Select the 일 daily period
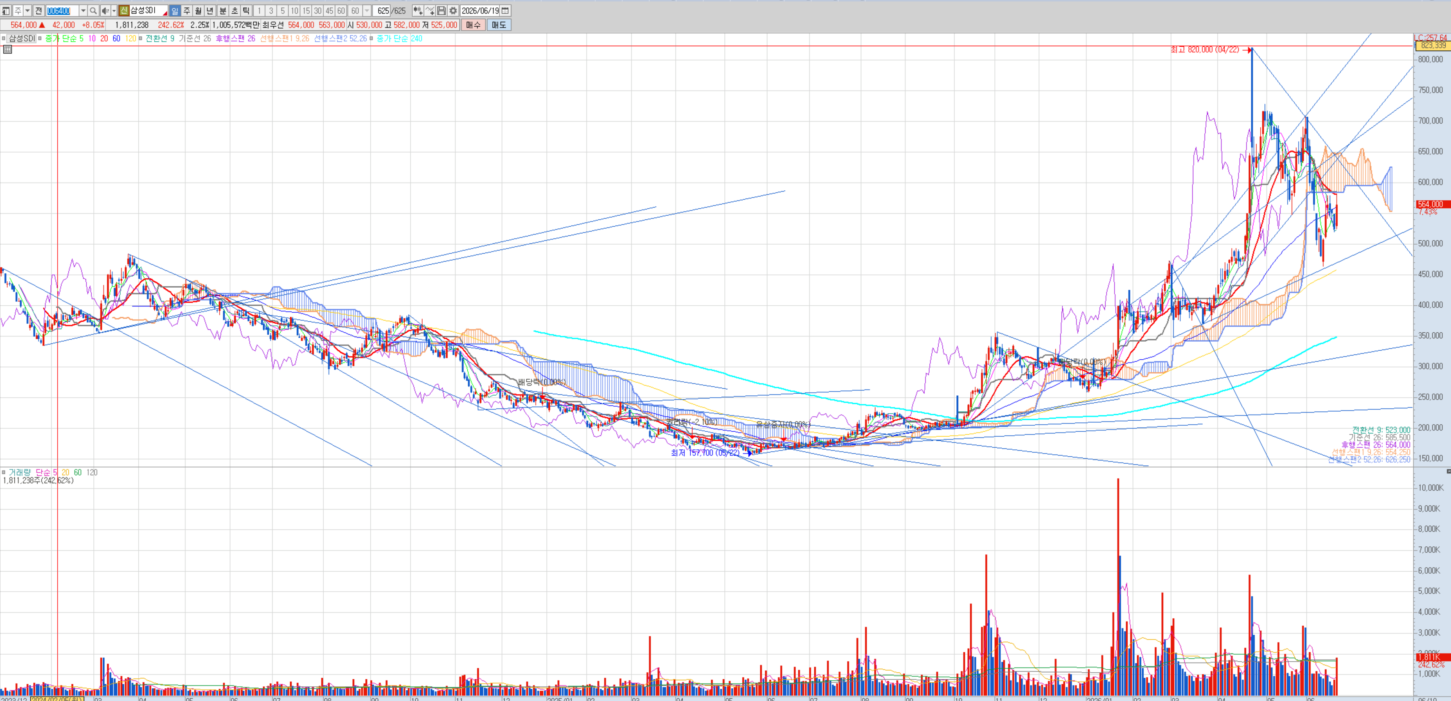This screenshot has width=1451, height=701. point(175,11)
